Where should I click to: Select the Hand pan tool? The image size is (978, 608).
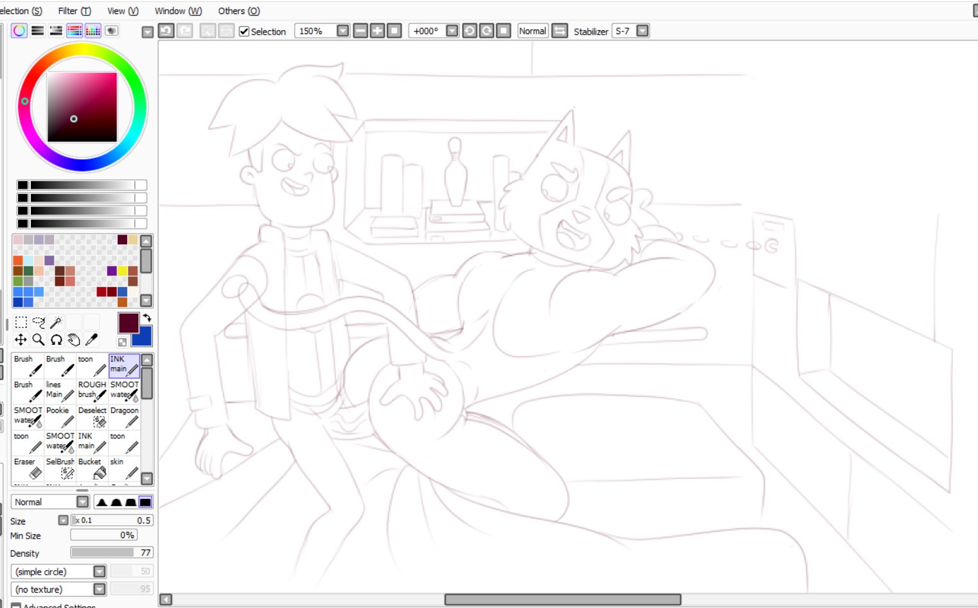coord(74,340)
